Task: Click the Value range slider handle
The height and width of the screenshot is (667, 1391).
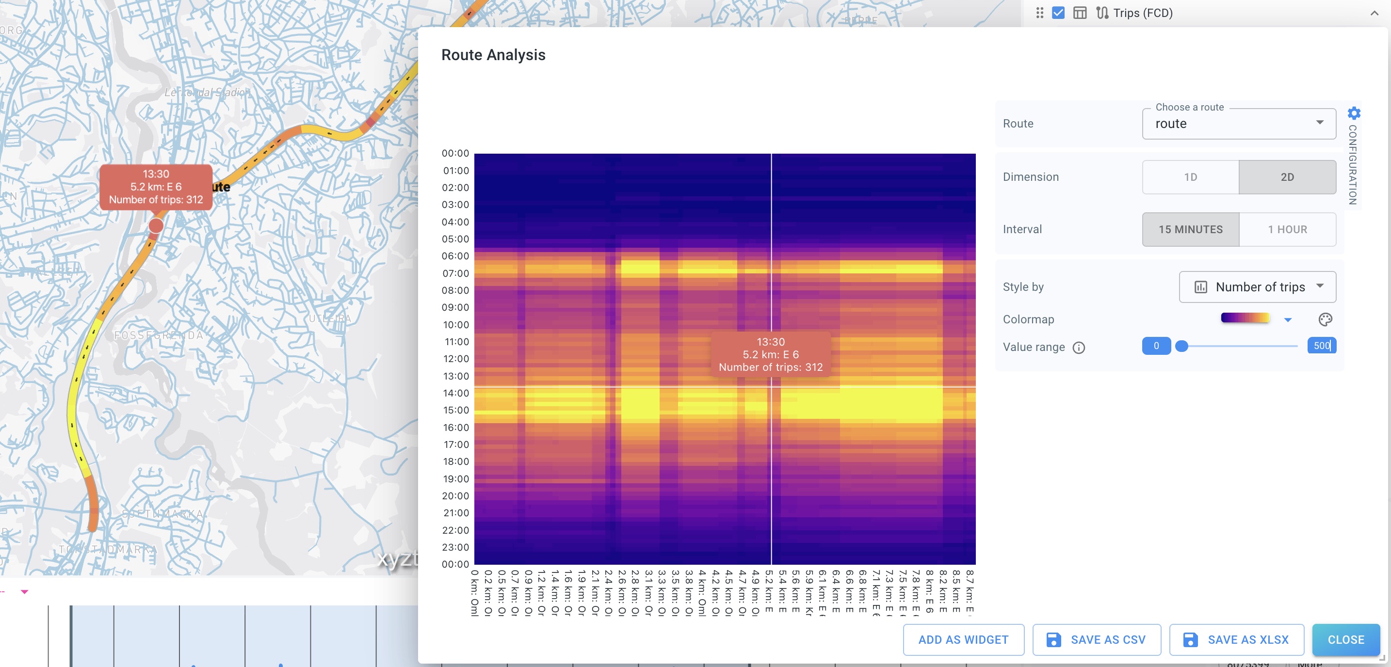Action: [x=1181, y=347]
